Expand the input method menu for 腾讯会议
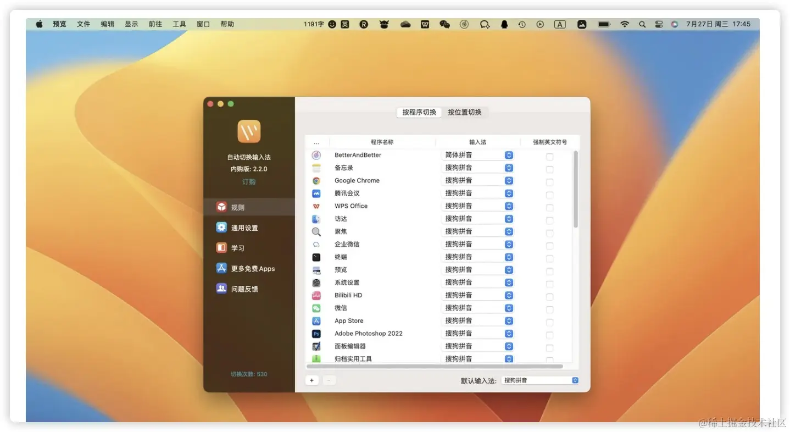 pyautogui.click(x=477, y=193)
